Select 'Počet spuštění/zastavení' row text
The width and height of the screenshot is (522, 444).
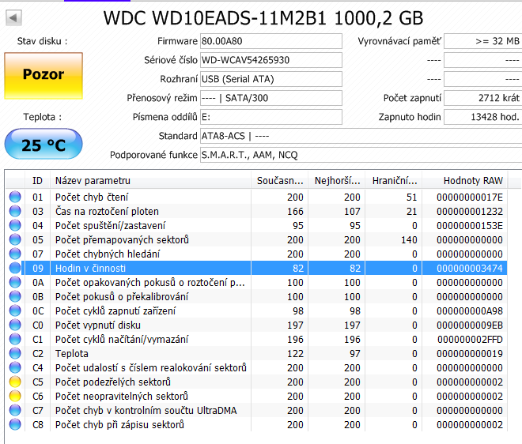pyautogui.click(x=110, y=226)
